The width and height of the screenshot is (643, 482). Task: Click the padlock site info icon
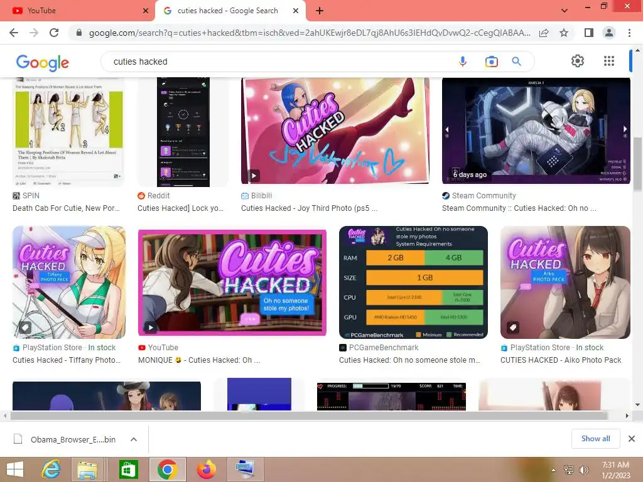point(79,33)
